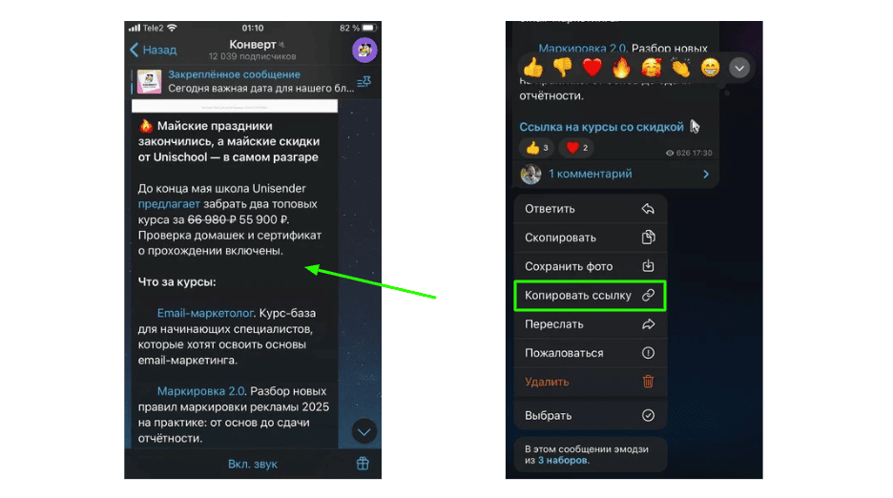The image size is (893, 498).
Task: Go back with Назад
Action: 154,51
